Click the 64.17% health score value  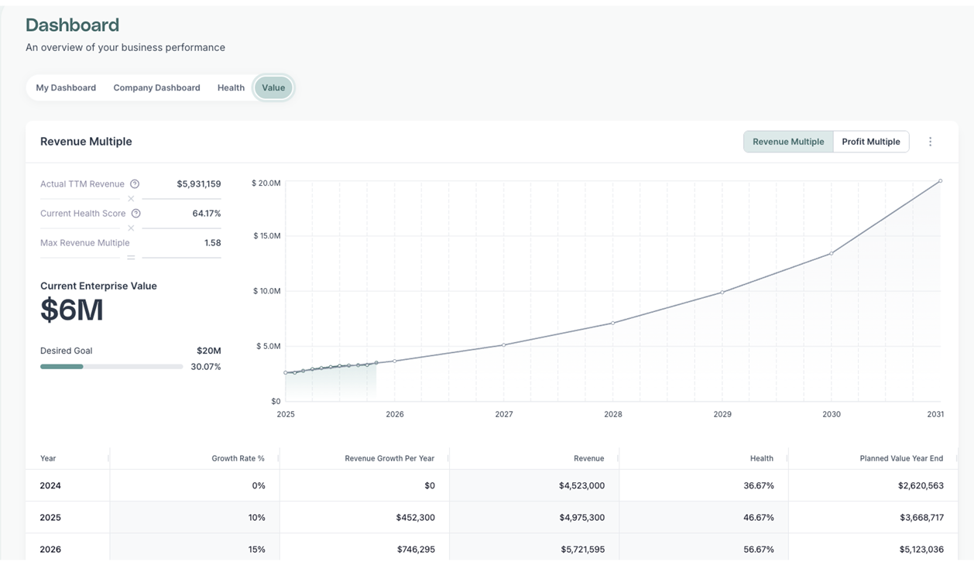point(207,214)
